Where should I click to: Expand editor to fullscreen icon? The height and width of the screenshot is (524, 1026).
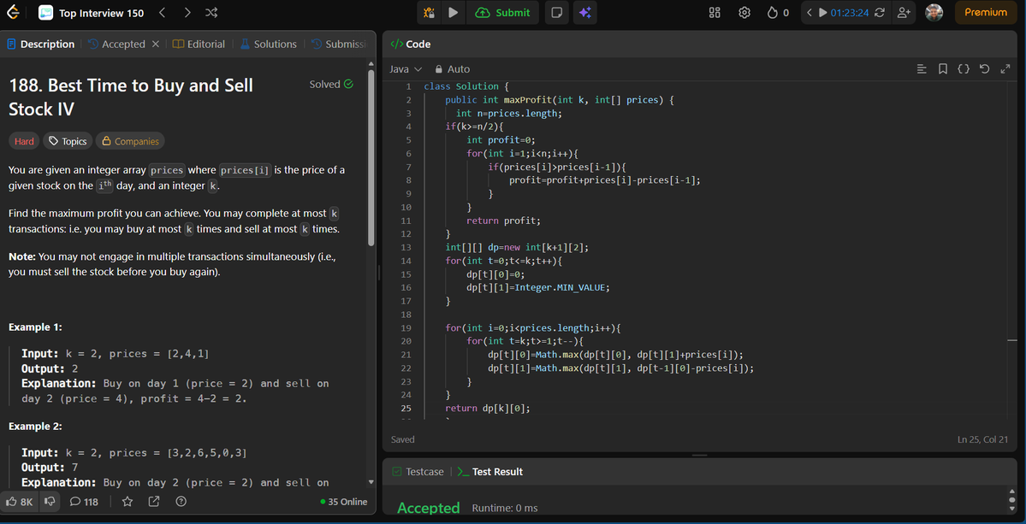(x=1005, y=69)
